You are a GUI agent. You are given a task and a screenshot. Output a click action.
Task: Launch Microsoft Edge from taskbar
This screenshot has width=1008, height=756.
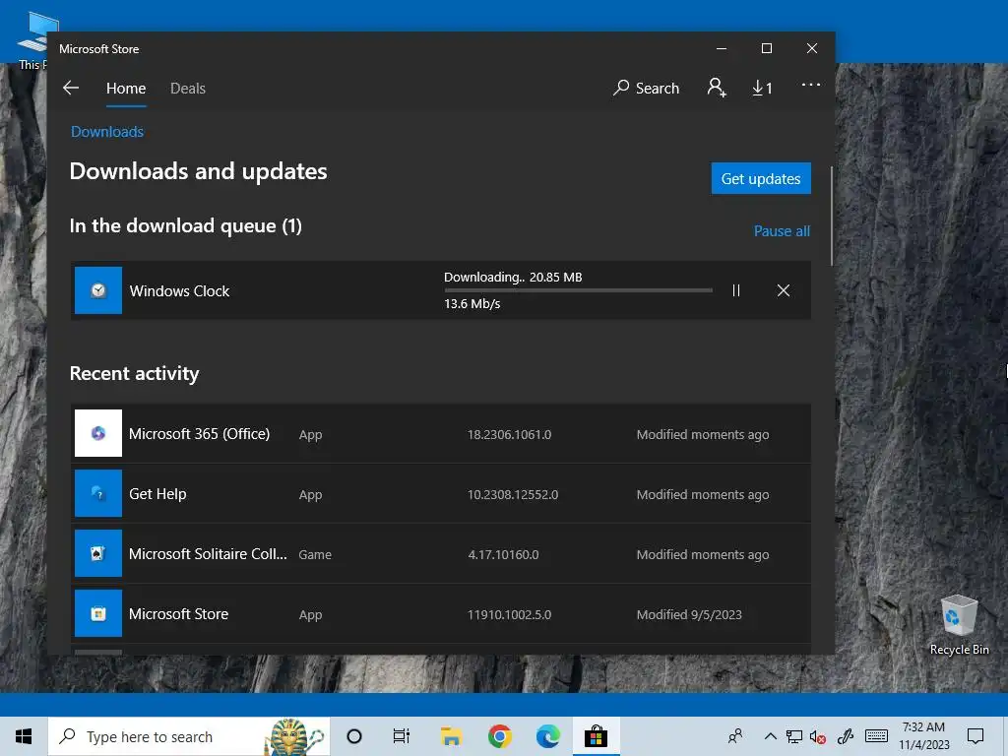coord(547,736)
